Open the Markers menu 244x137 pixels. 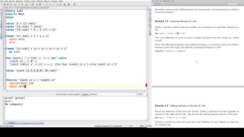[x=19, y=1]
